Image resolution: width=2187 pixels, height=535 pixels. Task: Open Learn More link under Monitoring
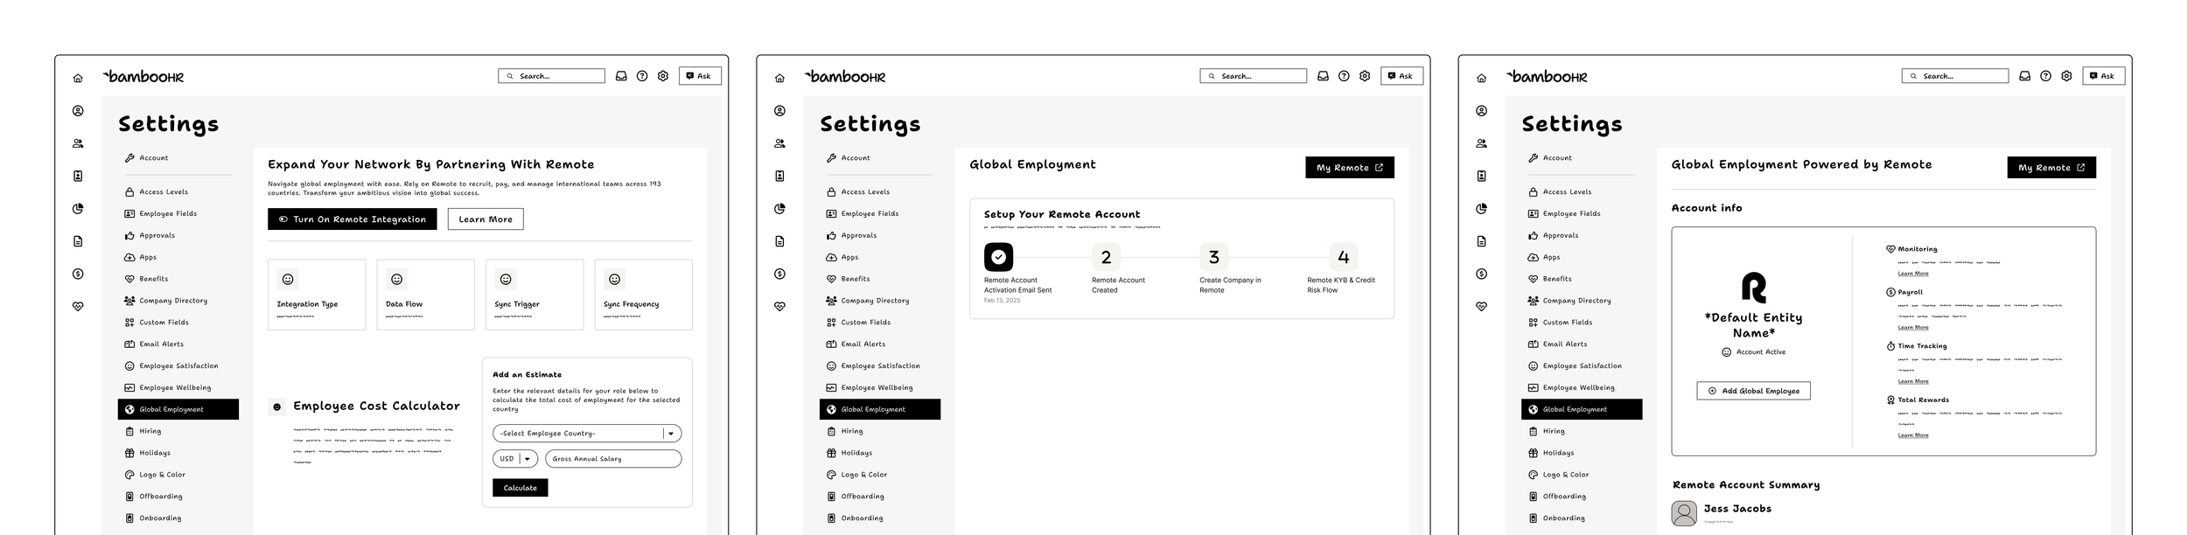pos(1912,274)
